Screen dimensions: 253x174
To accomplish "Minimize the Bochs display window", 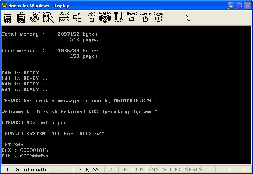I will [x=232, y=6].
